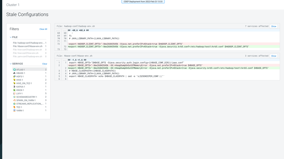Screen dimensions: 284x159
Task: Click the removed HADOOP_CLIENT_OPTS red line
Action: tap(174, 44)
